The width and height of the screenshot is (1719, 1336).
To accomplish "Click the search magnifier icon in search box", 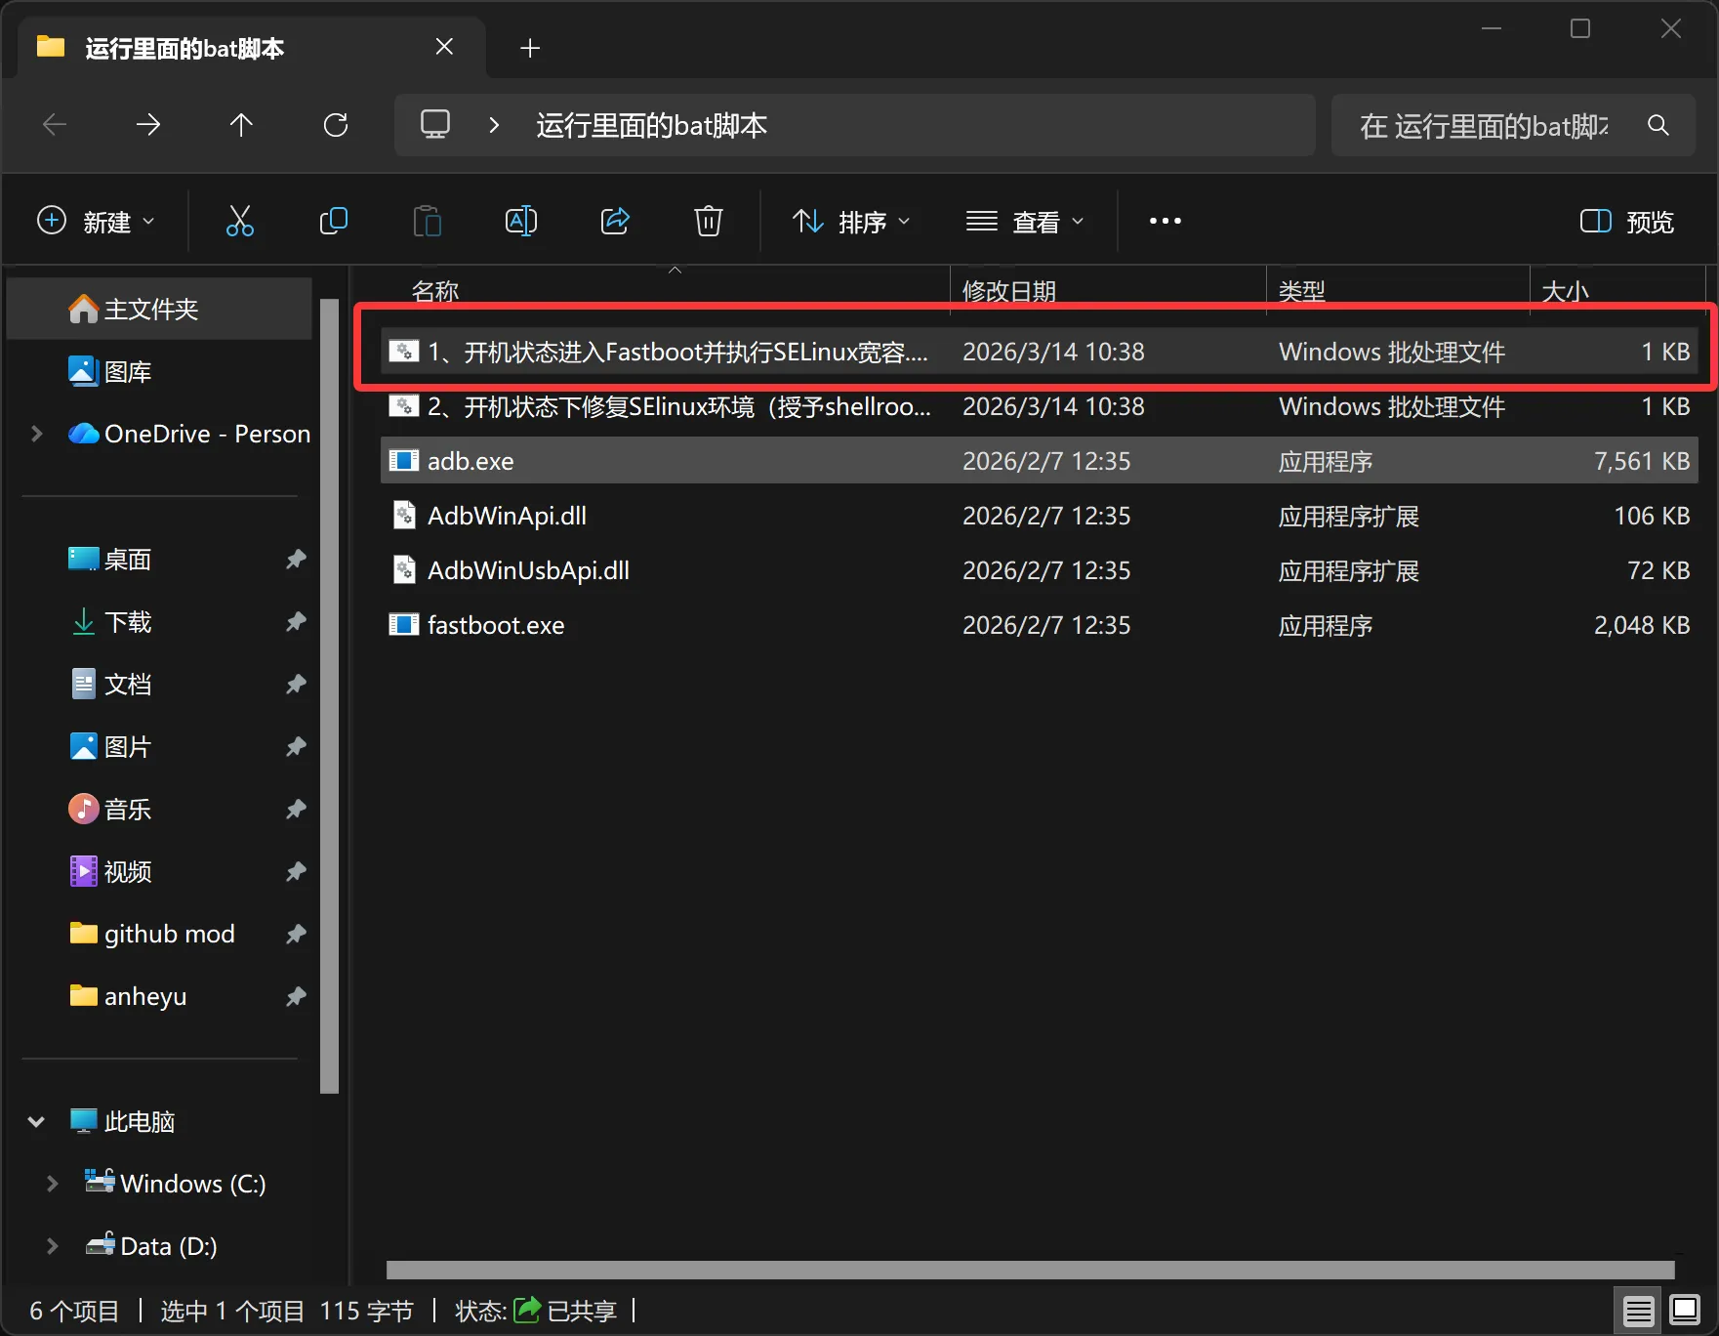I will coord(1659,125).
